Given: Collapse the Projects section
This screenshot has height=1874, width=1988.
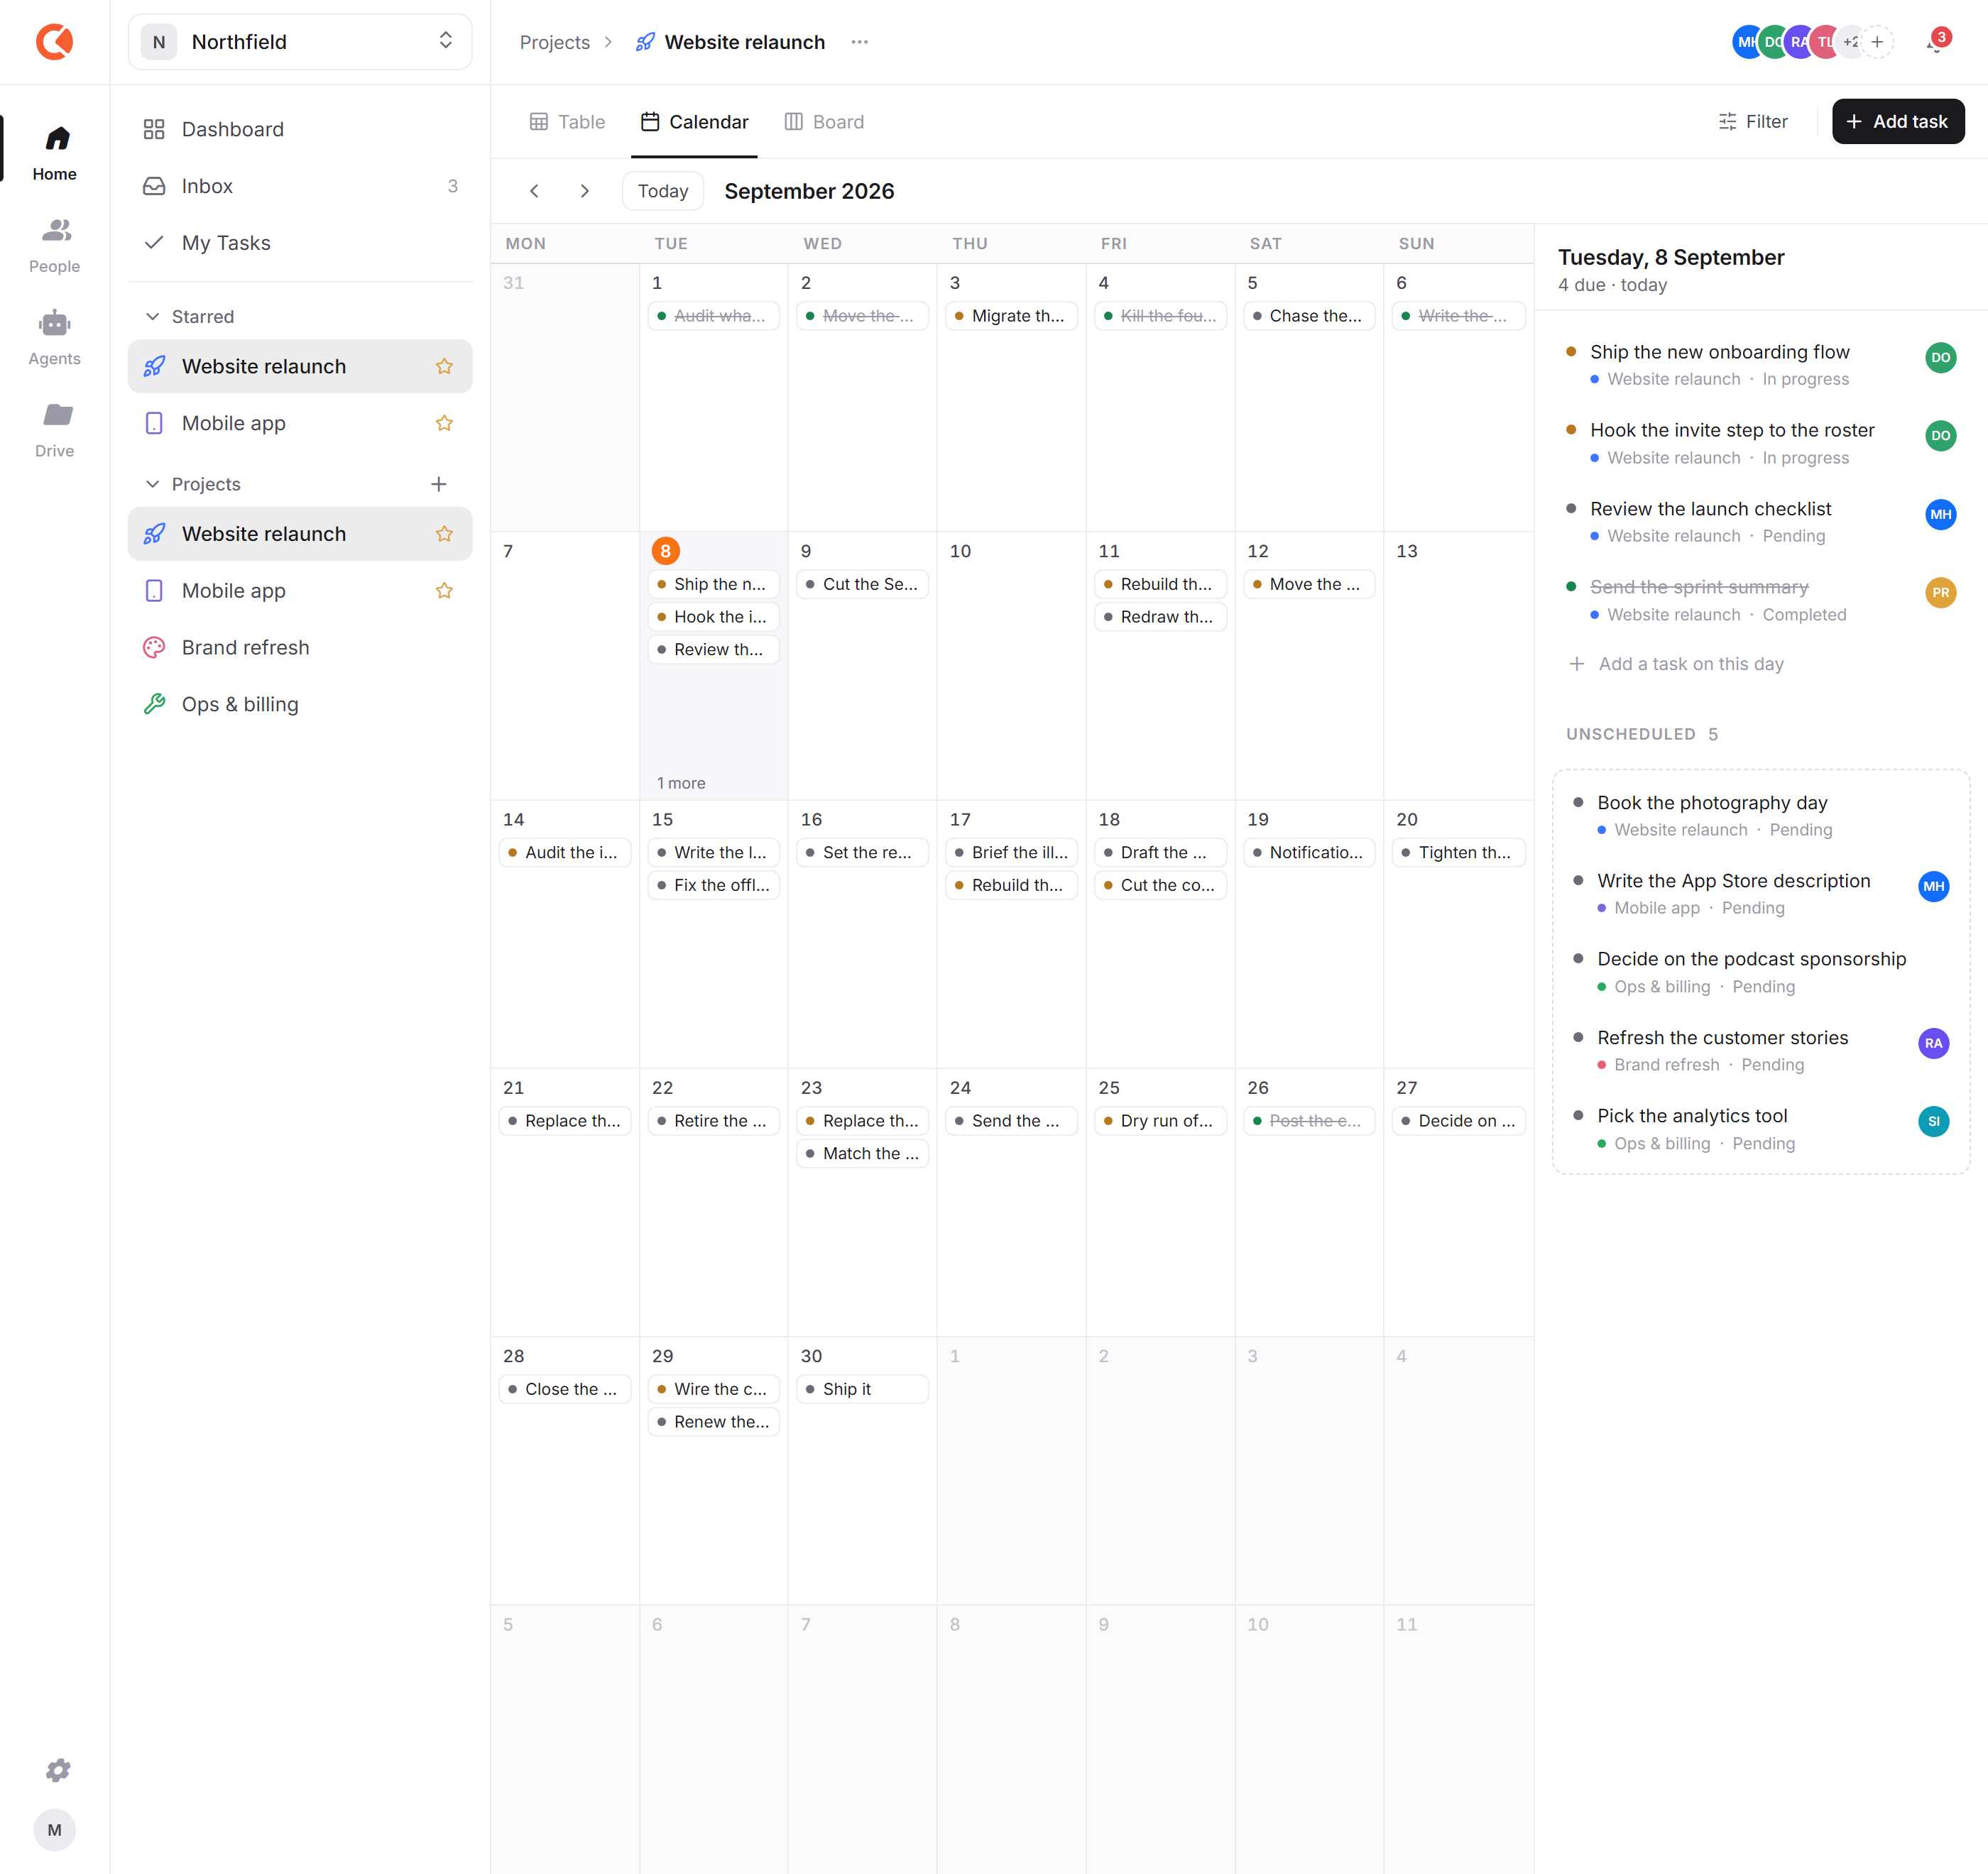Looking at the screenshot, I should 153,484.
